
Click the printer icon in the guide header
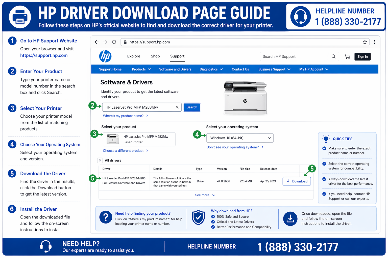(20, 17)
